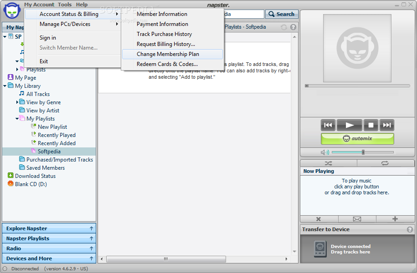Skip to next track

[x=386, y=125]
